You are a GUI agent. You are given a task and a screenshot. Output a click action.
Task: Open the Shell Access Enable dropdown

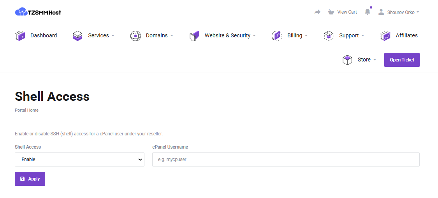click(x=79, y=159)
